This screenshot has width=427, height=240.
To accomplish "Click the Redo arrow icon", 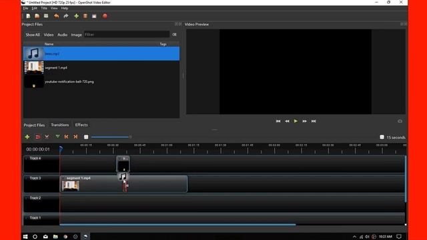I will [66, 16].
